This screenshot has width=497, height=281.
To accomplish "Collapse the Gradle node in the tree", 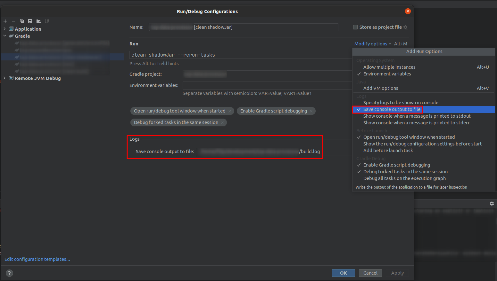I will [x=4, y=36].
